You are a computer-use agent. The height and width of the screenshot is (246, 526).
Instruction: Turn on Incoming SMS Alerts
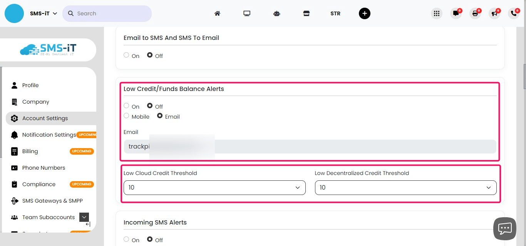click(x=126, y=239)
